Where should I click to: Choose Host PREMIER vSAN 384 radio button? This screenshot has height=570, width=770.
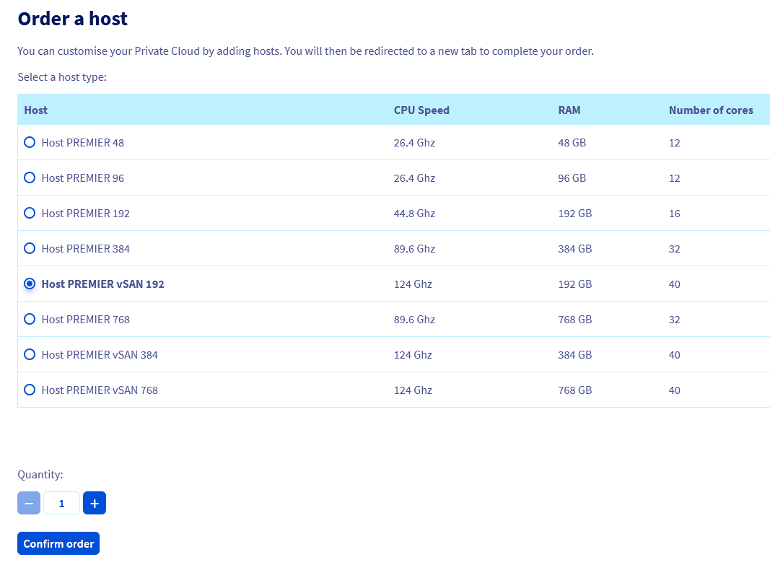(x=30, y=354)
